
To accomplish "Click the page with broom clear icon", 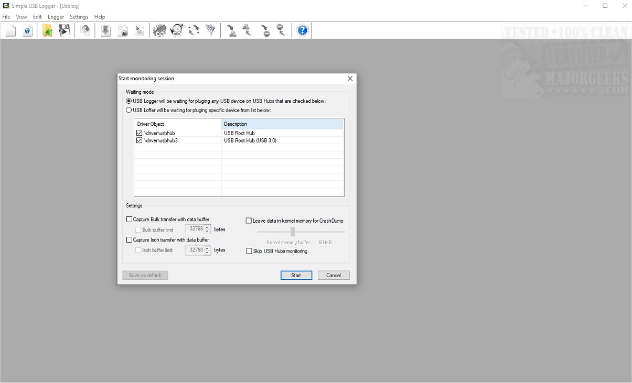I will pyautogui.click(x=140, y=30).
